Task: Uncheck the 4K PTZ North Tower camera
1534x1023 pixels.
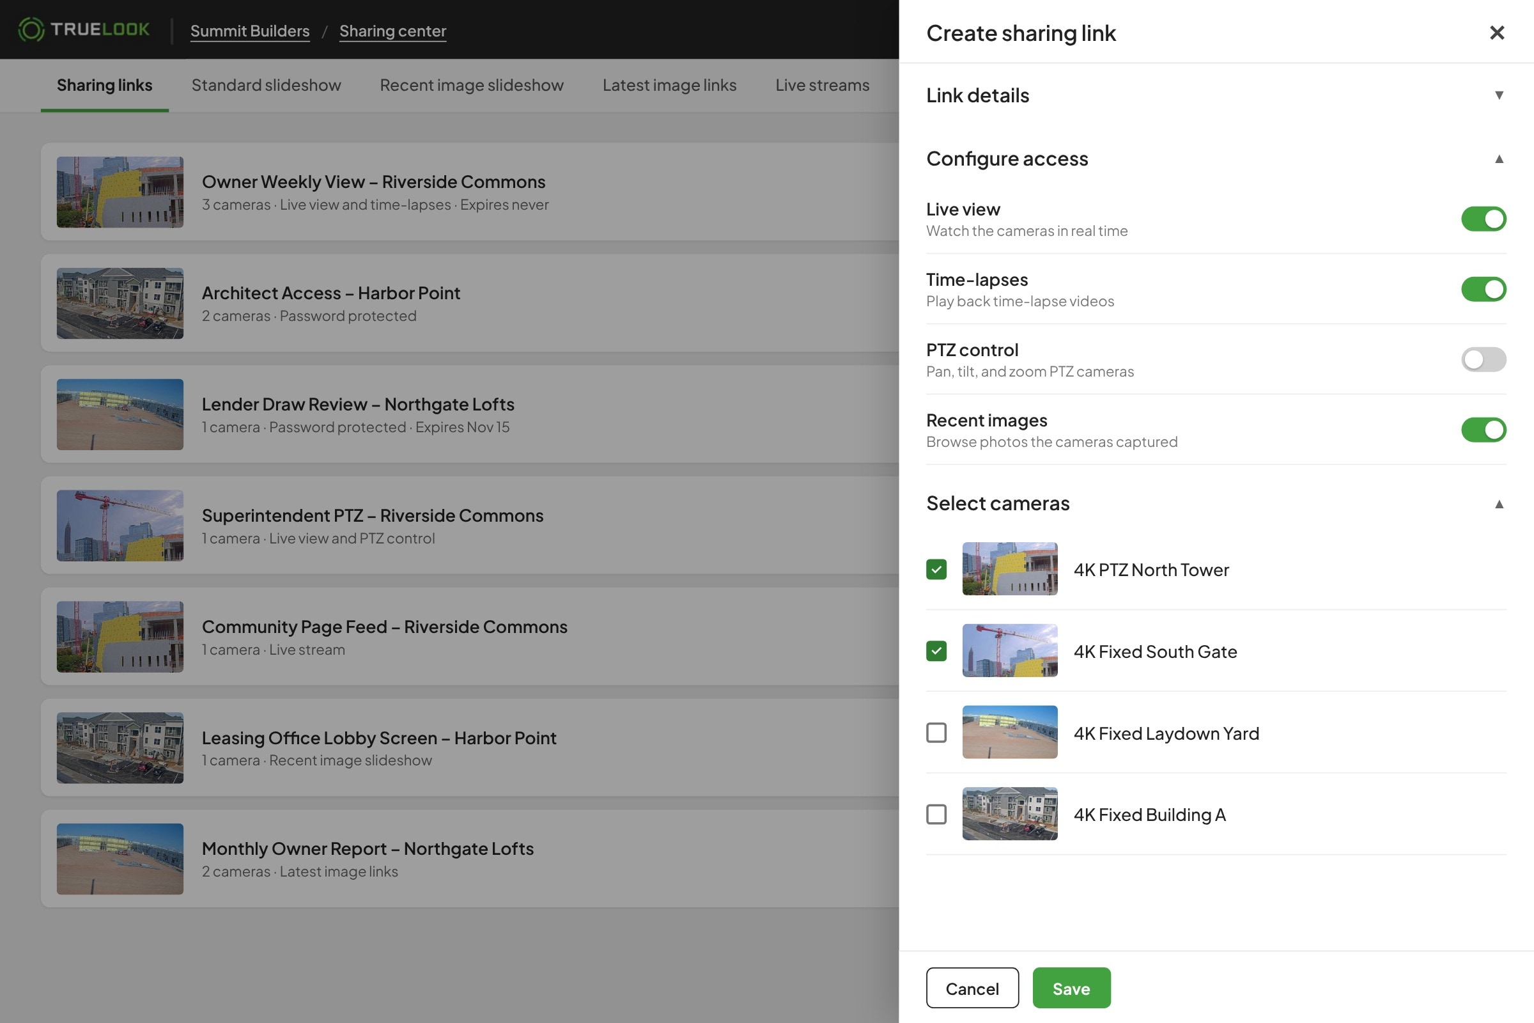Action: (936, 570)
